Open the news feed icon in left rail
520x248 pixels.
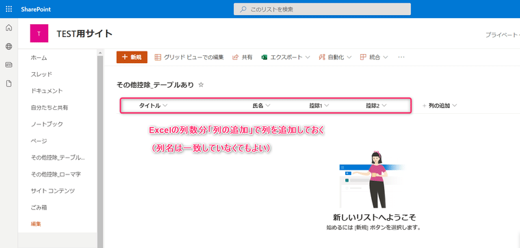(9, 65)
